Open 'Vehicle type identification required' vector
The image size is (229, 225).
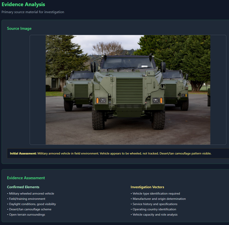pos(156,194)
